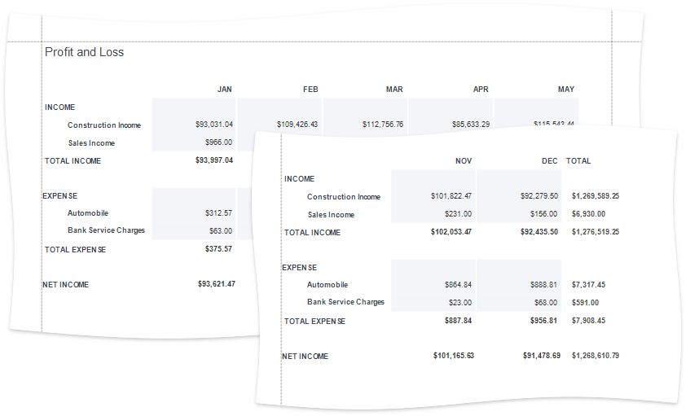
Task: Select the FEB column header
Action: coord(310,89)
